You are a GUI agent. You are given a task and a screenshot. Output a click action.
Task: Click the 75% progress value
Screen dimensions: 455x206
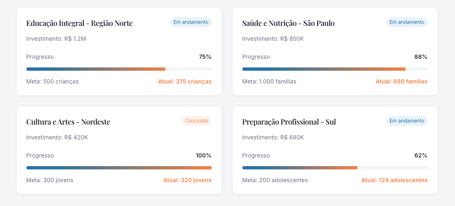point(205,57)
